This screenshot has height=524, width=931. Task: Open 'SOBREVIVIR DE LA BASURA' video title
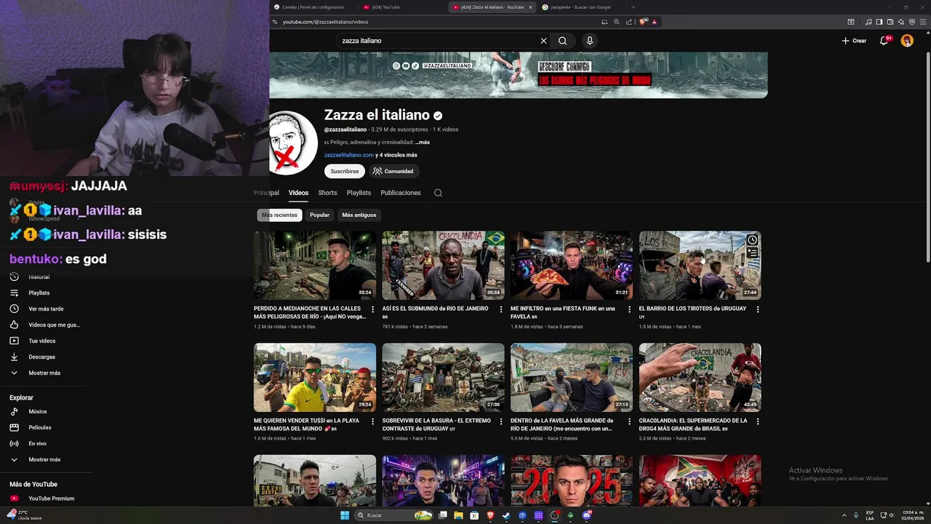coord(436,424)
